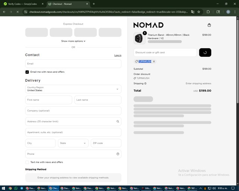Go back to previous page
The width and height of the screenshot is (239, 191).
pos(4,12)
